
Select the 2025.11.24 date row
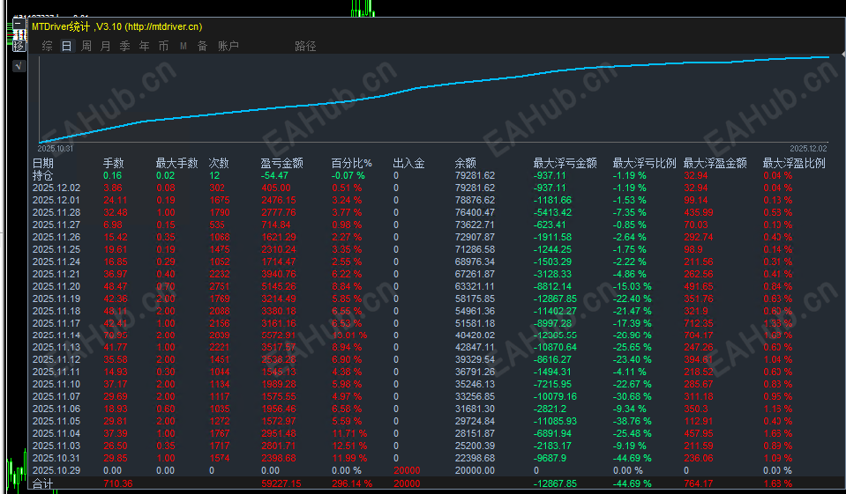pos(56,262)
